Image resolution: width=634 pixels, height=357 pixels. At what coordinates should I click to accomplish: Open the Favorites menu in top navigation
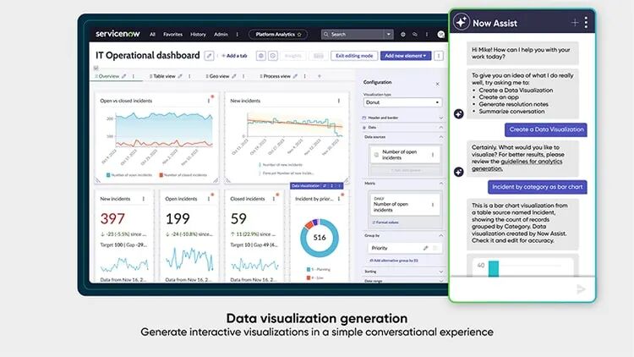(x=172, y=35)
